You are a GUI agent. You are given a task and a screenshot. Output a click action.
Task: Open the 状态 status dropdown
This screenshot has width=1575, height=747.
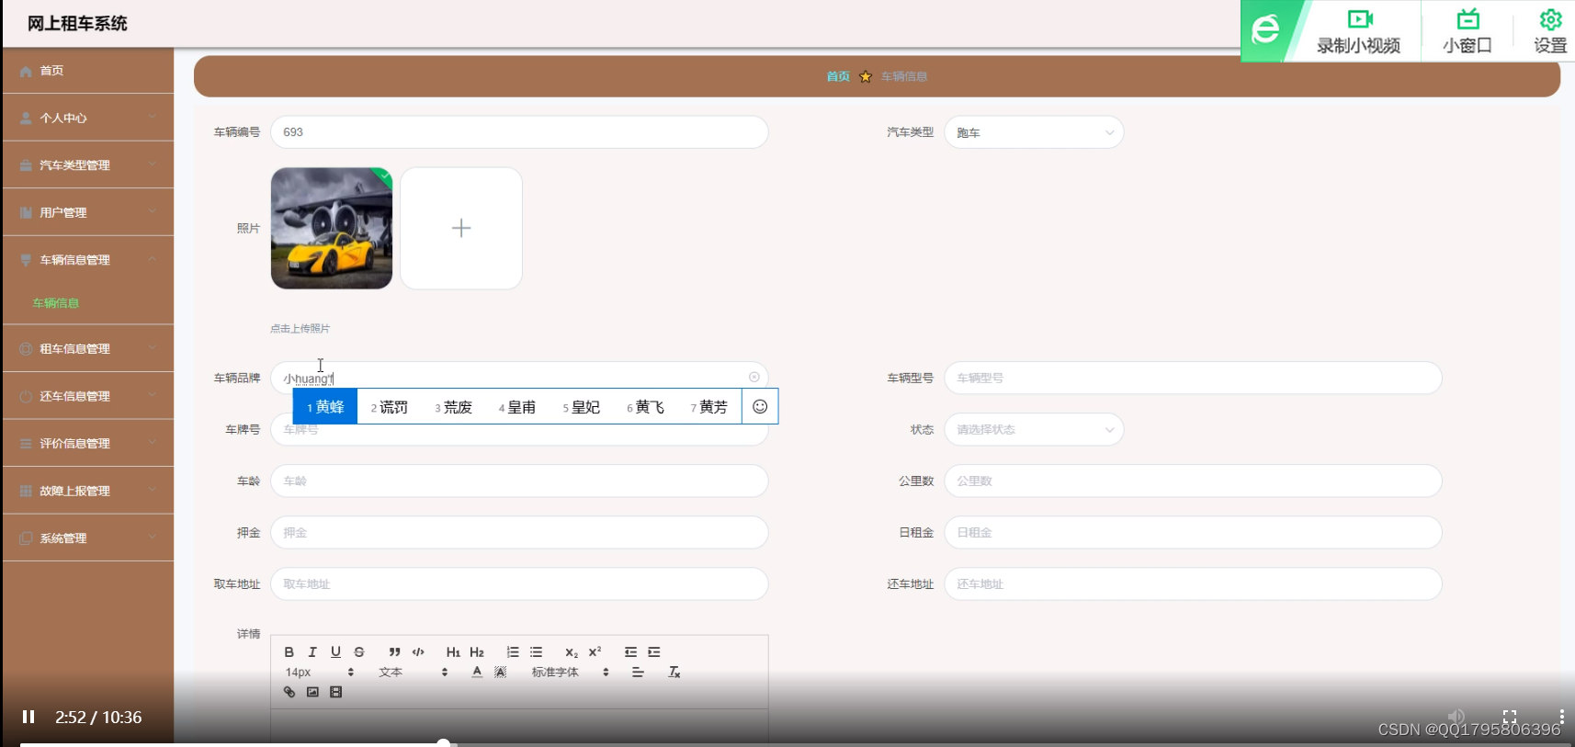coord(1034,429)
